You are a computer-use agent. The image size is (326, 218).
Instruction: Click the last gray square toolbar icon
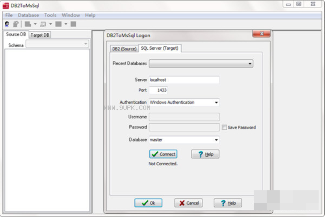coord(74,24)
